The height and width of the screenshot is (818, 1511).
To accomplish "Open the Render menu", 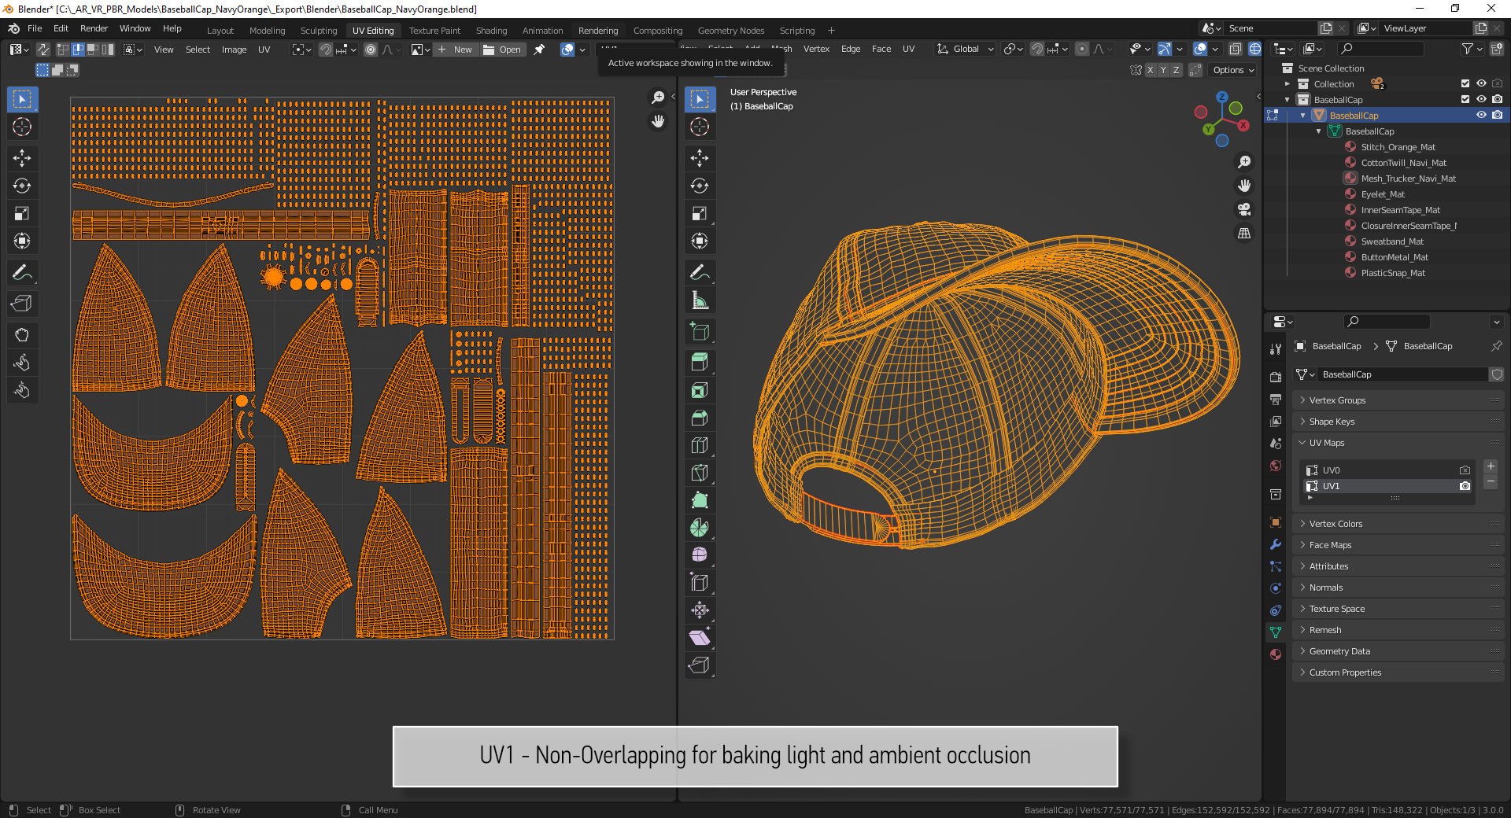I will (94, 28).
